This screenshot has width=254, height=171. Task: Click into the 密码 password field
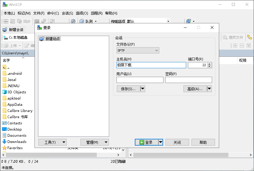pos(189,80)
